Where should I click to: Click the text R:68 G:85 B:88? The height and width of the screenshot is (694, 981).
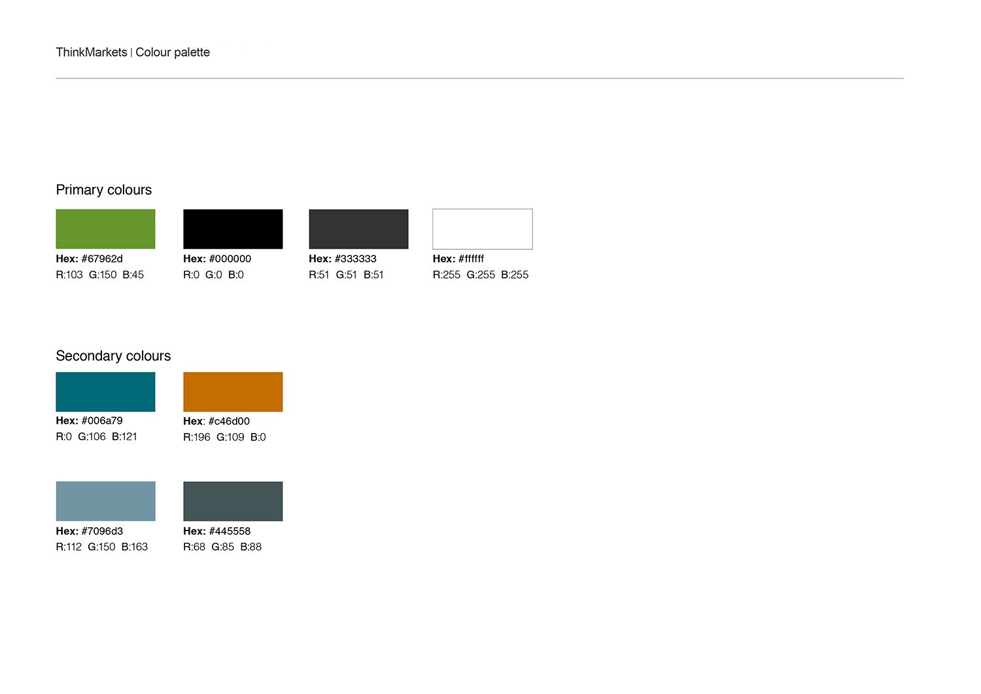pyautogui.click(x=222, y=547)
